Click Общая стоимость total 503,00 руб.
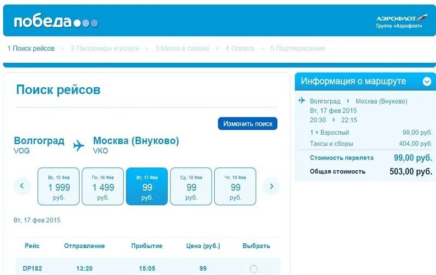Viewport: 436px width, 275px height. point(411,171)
